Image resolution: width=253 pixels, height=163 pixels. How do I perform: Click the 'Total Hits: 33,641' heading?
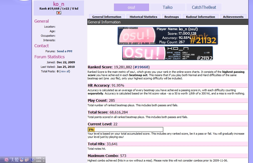103,144
